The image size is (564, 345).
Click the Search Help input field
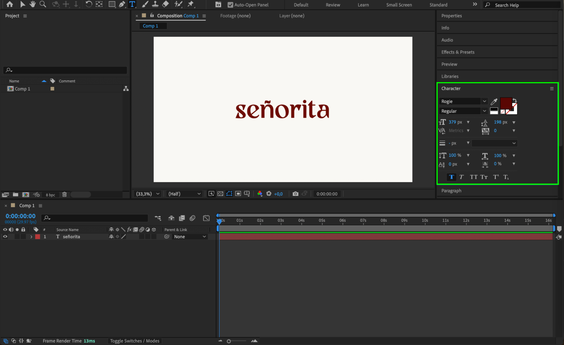tap(522, 5)
